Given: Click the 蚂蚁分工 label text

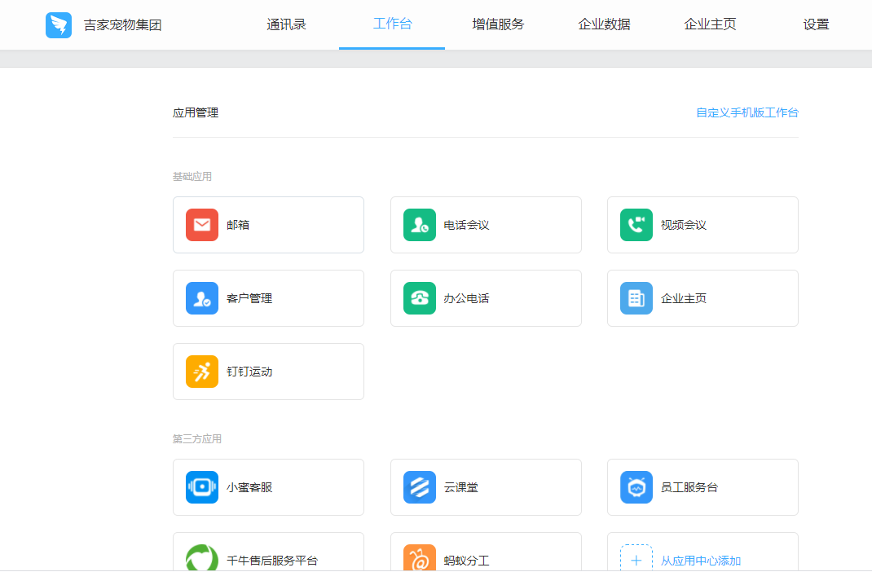Looking at the screenshot, I should (466, 561).
